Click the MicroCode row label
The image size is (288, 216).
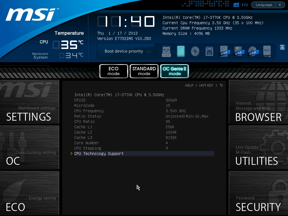(x=84, y=106)
